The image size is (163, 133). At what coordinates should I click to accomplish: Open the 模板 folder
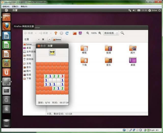coord(84,49)
